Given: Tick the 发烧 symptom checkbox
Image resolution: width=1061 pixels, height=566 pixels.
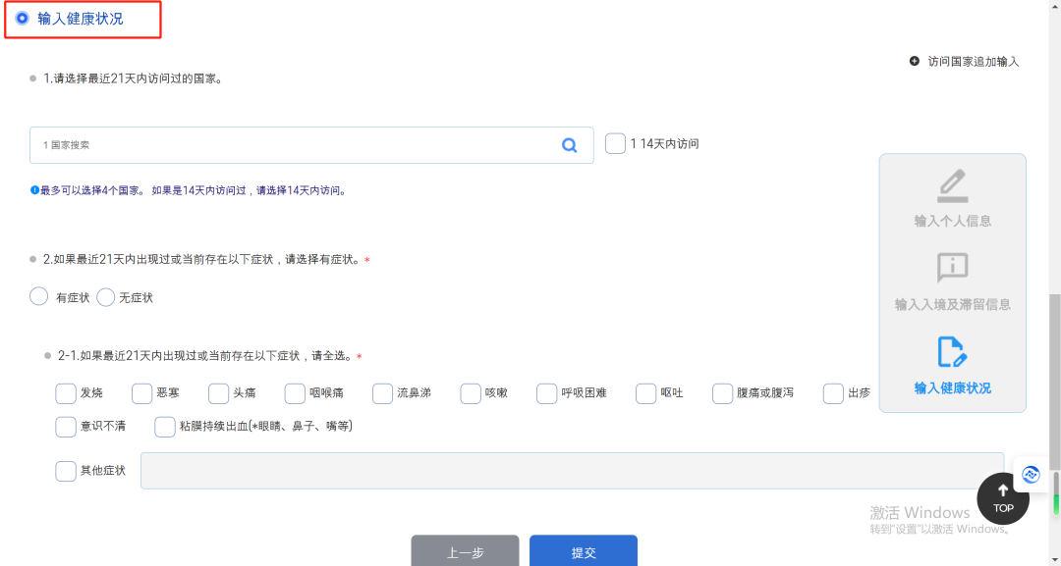Looking at the screenshot, I should click(66, 393).
